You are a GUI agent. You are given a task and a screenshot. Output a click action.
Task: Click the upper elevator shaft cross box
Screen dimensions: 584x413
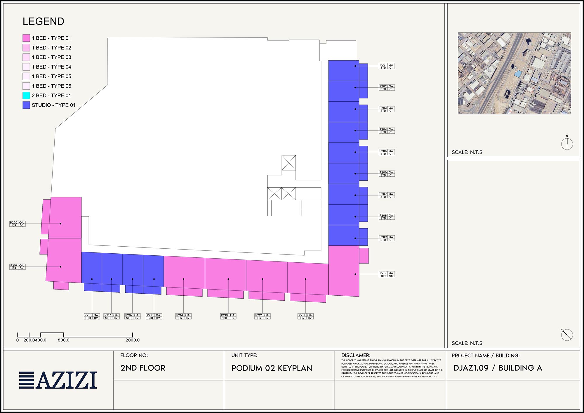[288, 163]
